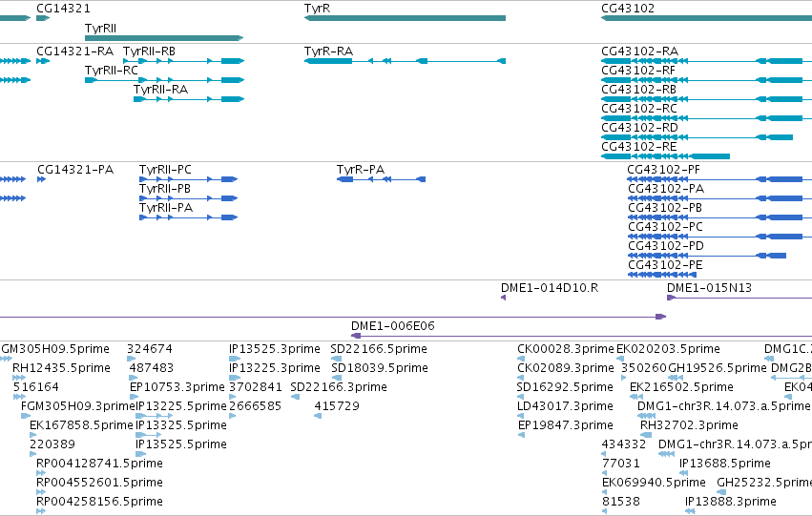
Task: Click the EP19847.3prime EST label
Action: (x=566, y=426)
